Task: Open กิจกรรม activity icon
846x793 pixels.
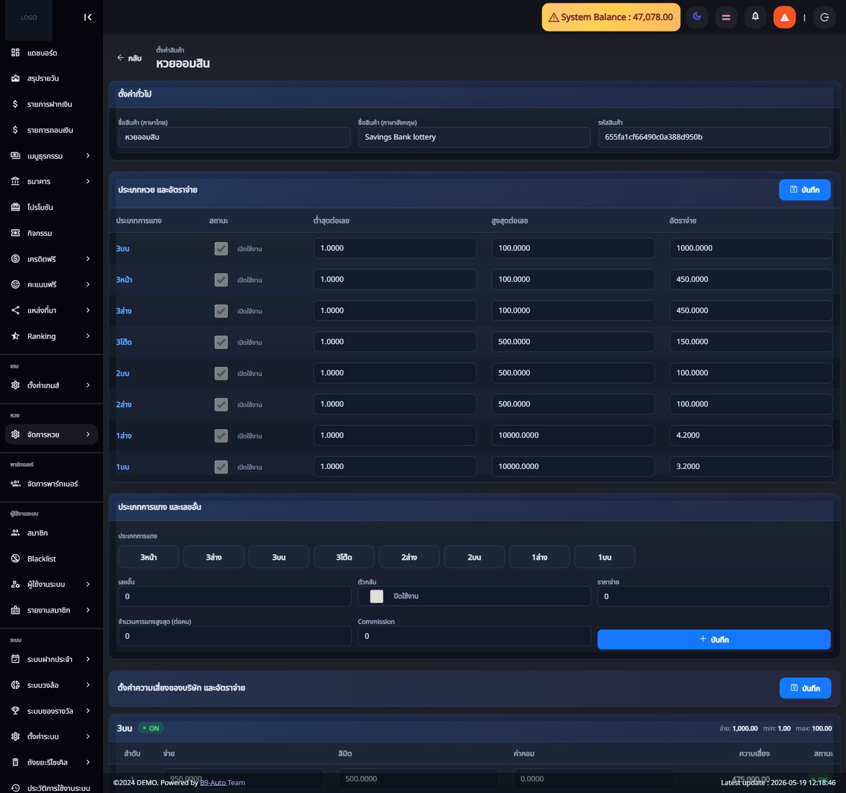Action: pos(15,233)
